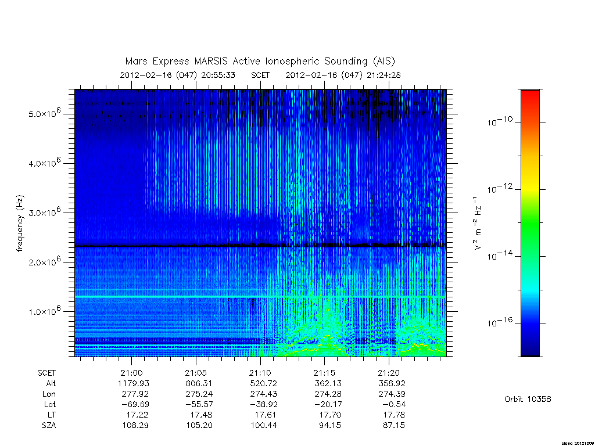Click longitude value 275.24
Screen dimensions: 595x446
199,394
